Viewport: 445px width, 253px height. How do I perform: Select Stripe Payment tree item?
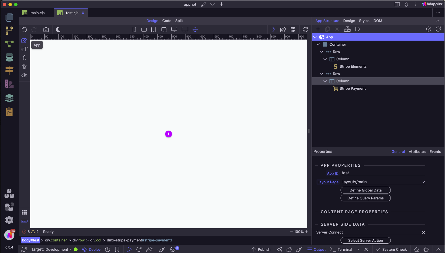[x=352, y=89]
